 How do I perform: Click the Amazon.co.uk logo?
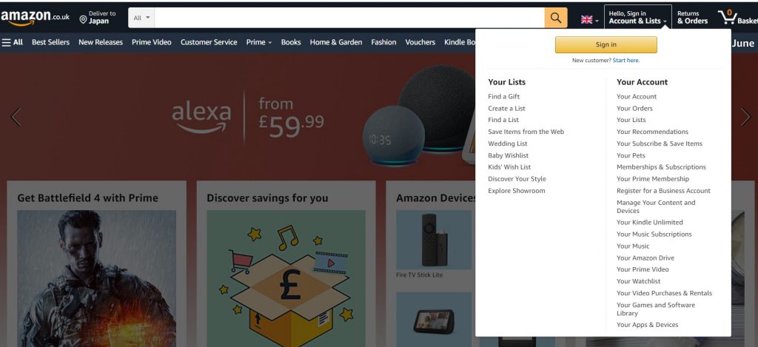pyautogui.click(x=35, y=18)
